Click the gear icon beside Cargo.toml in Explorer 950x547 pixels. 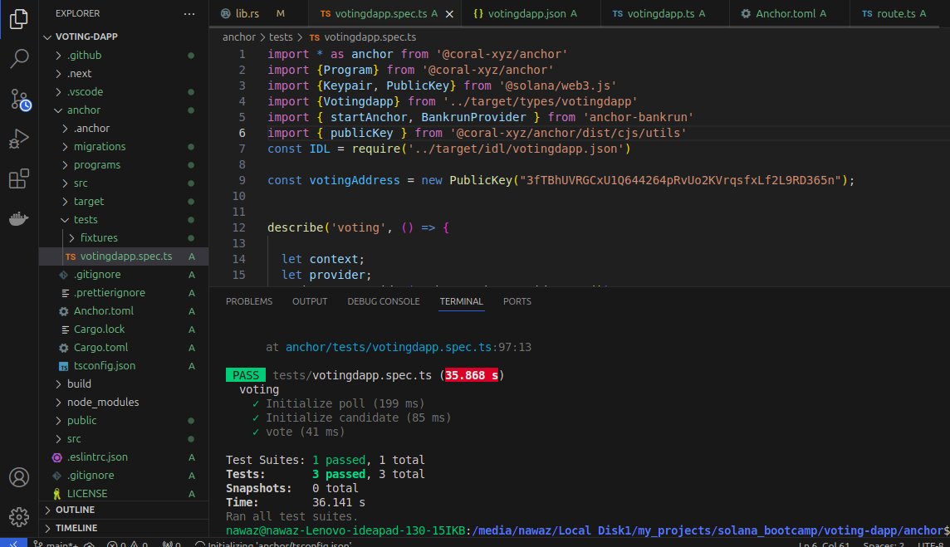click(64, 348)
